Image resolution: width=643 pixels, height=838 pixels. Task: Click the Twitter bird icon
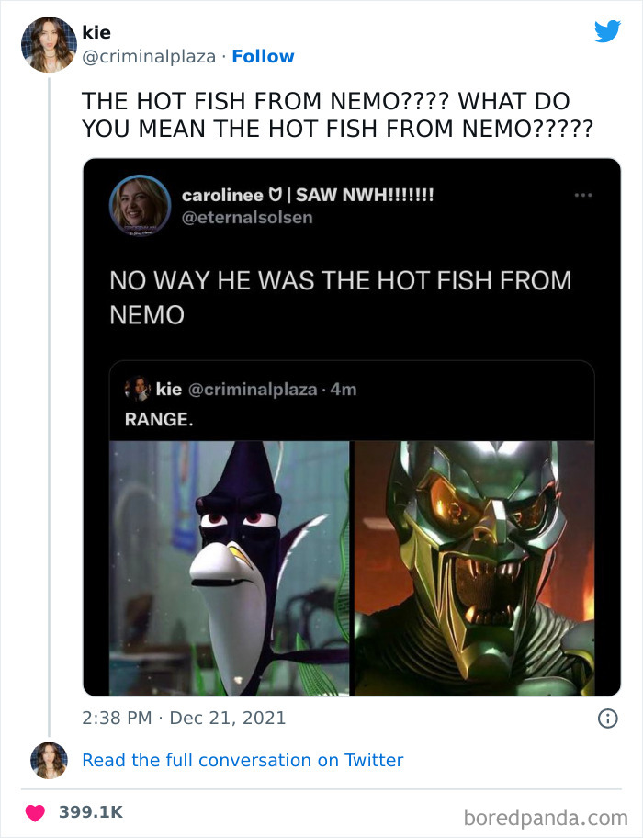[x=608, y=31]
